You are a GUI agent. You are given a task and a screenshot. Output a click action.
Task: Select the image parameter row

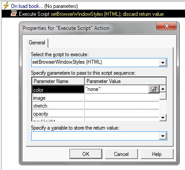(x=58, y=98)
